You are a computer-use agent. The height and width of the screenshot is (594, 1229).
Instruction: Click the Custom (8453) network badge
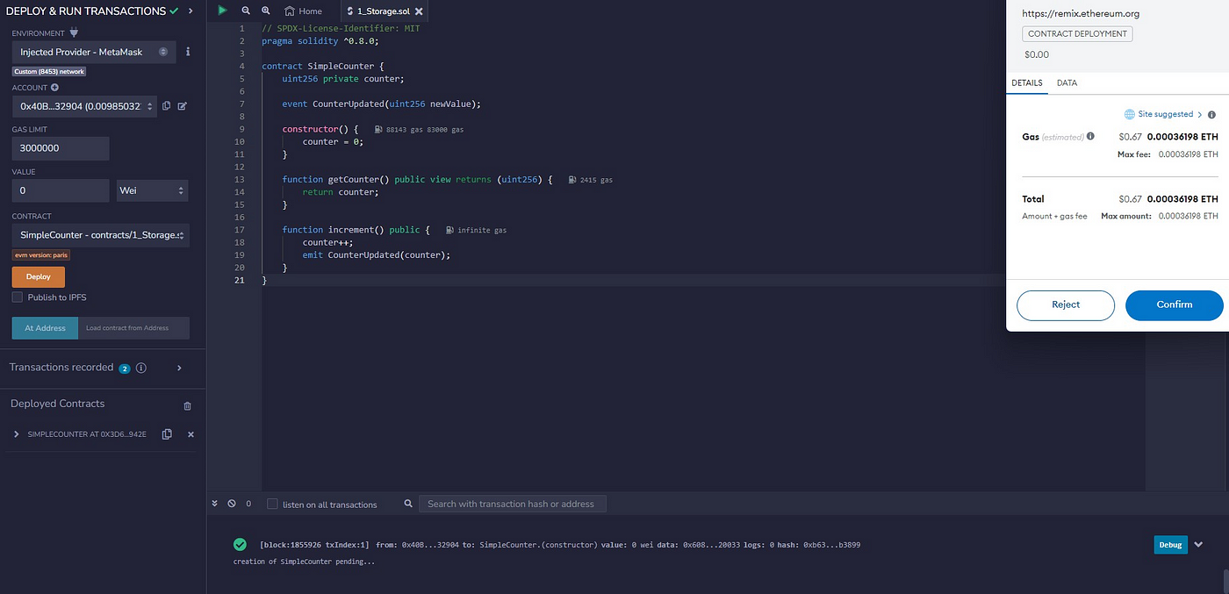tap(49, 71)
